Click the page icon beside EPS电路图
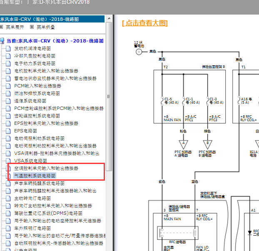 pos(8,131)
